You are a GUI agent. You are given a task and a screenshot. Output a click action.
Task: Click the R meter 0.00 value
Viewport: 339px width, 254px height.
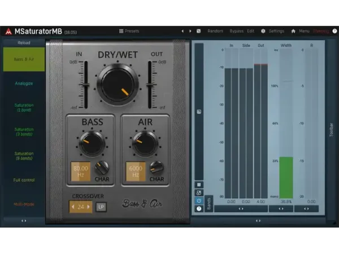[311, 202]
